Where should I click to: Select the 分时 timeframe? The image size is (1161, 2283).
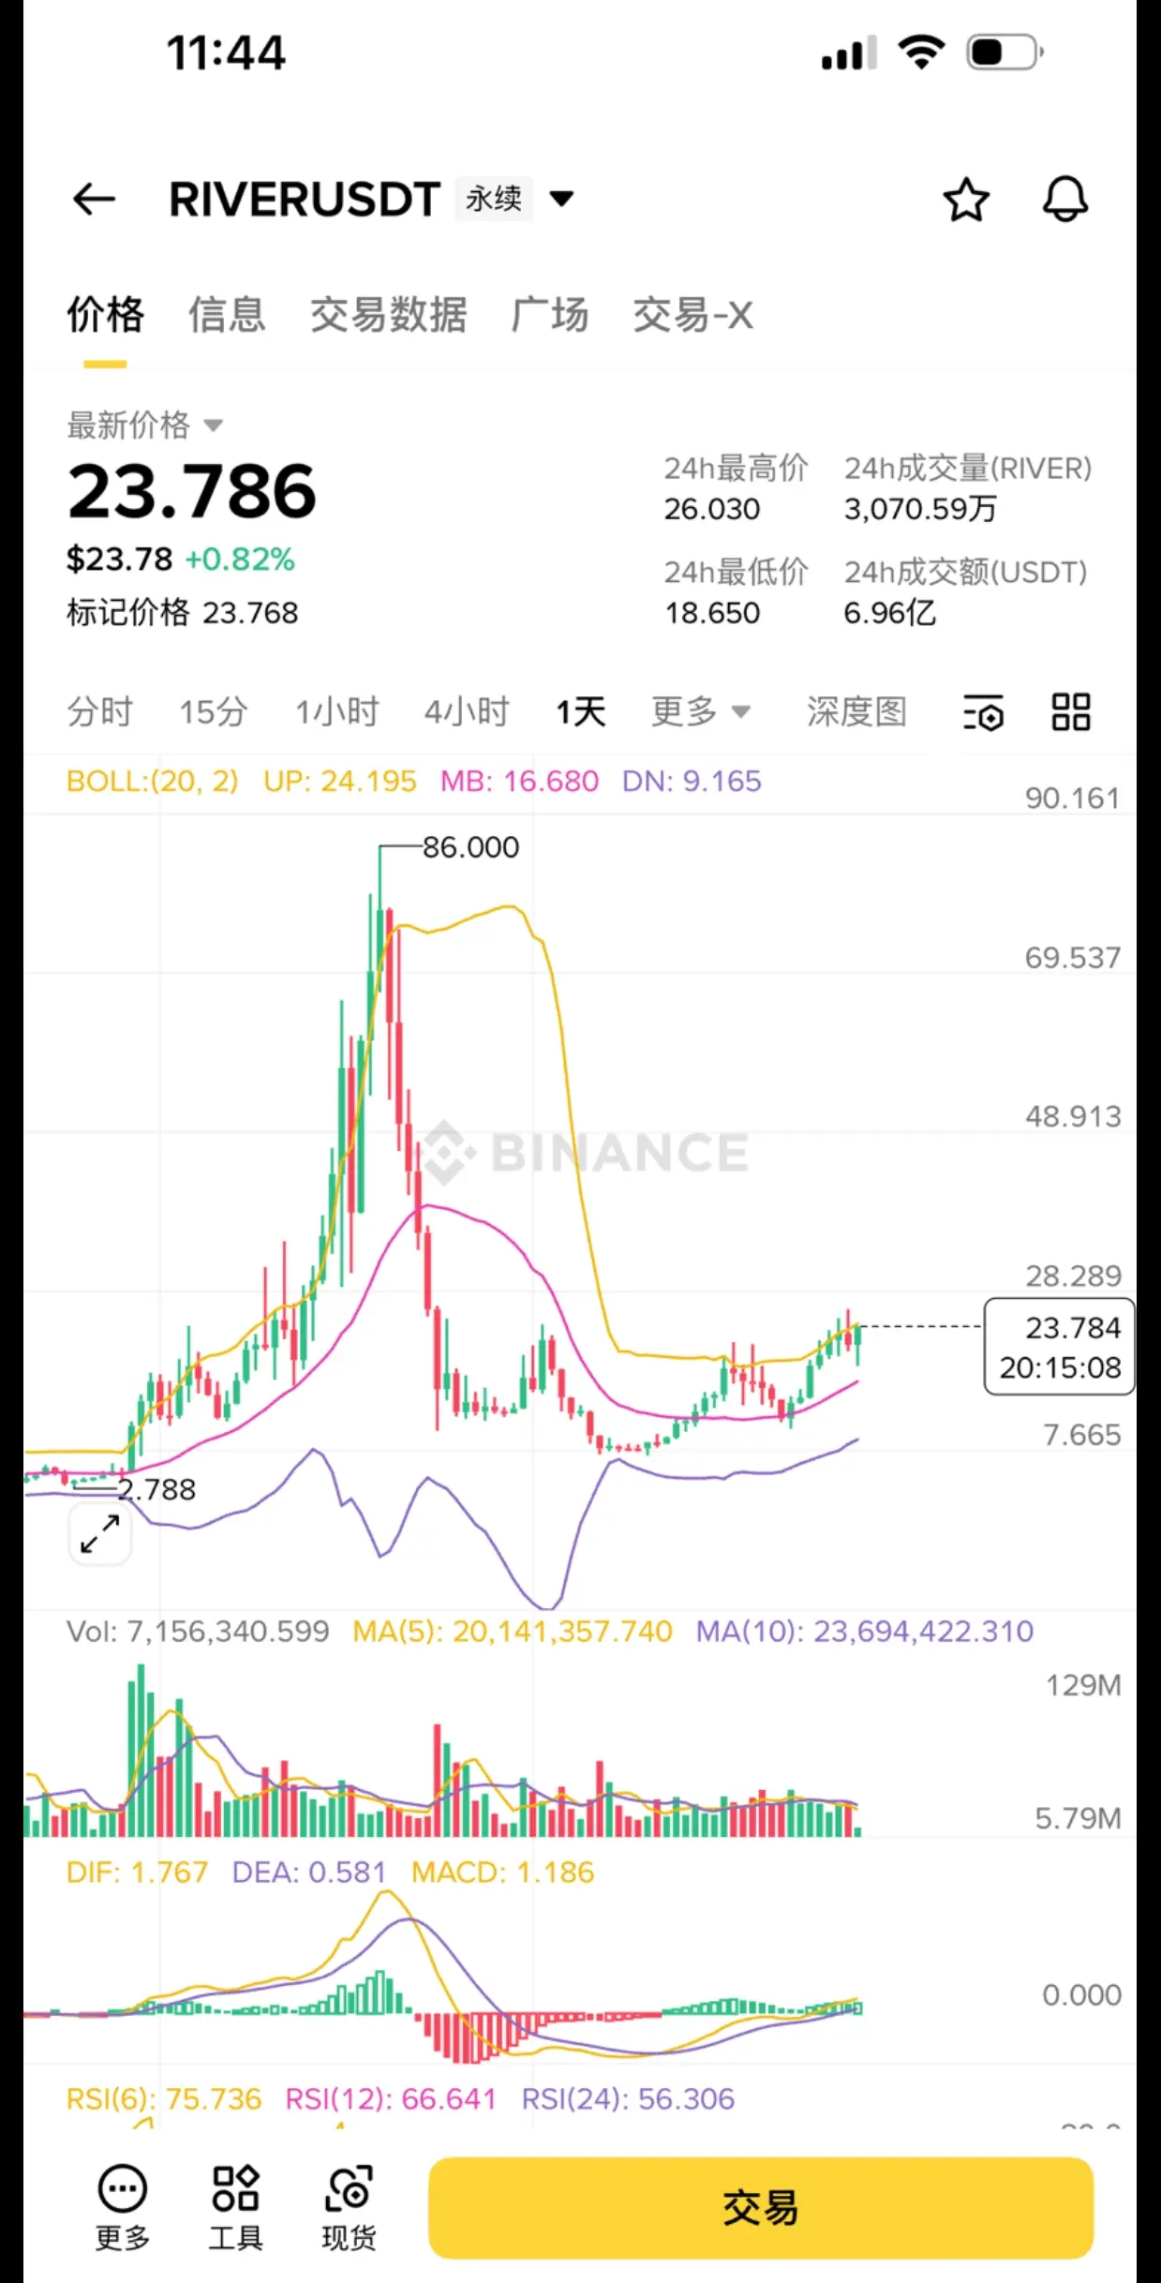click(x=99, y=711)
